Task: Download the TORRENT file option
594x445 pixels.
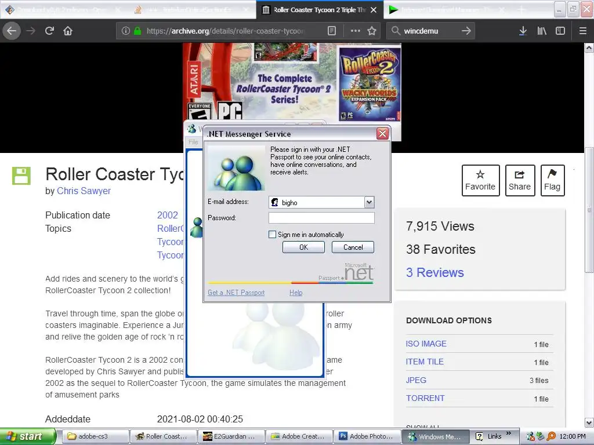Action: (x=425, y=398)
